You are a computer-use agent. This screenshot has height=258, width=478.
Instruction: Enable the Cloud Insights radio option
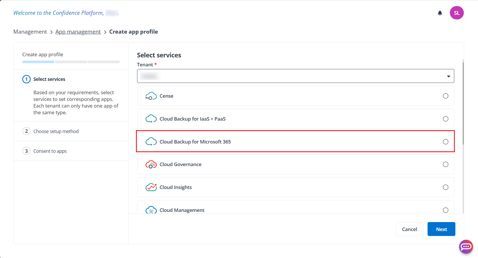pyautogui.click(x=446, y=187)
